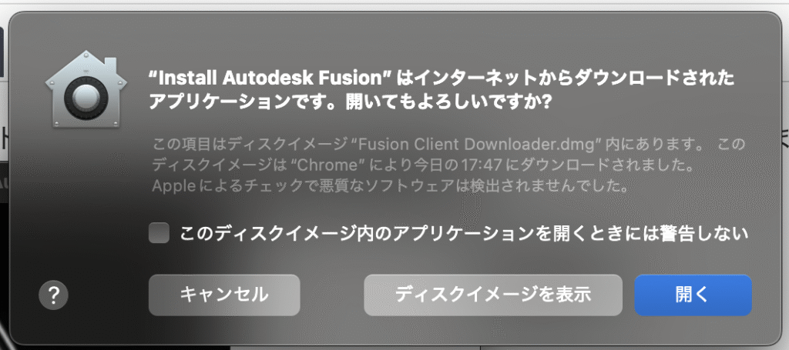The height and width of the screenshot is (350, 789).
Task: Click the roof of the Gatekeeper house icon
Action: click(86, 63)
